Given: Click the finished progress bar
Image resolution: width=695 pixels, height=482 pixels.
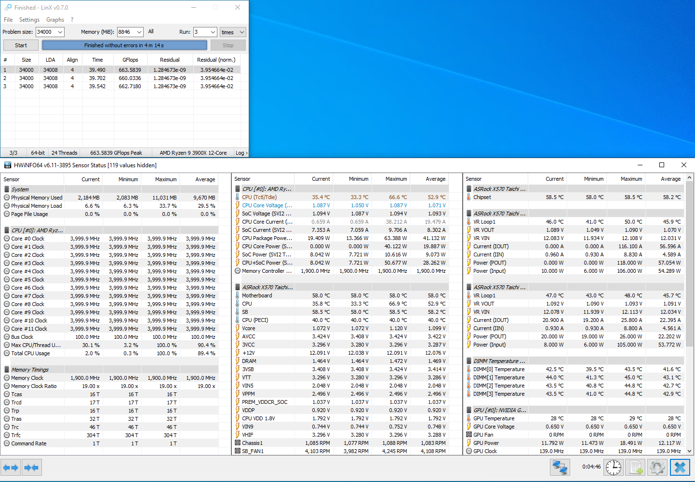Looking at the screenshot, I should click(124, 45).
